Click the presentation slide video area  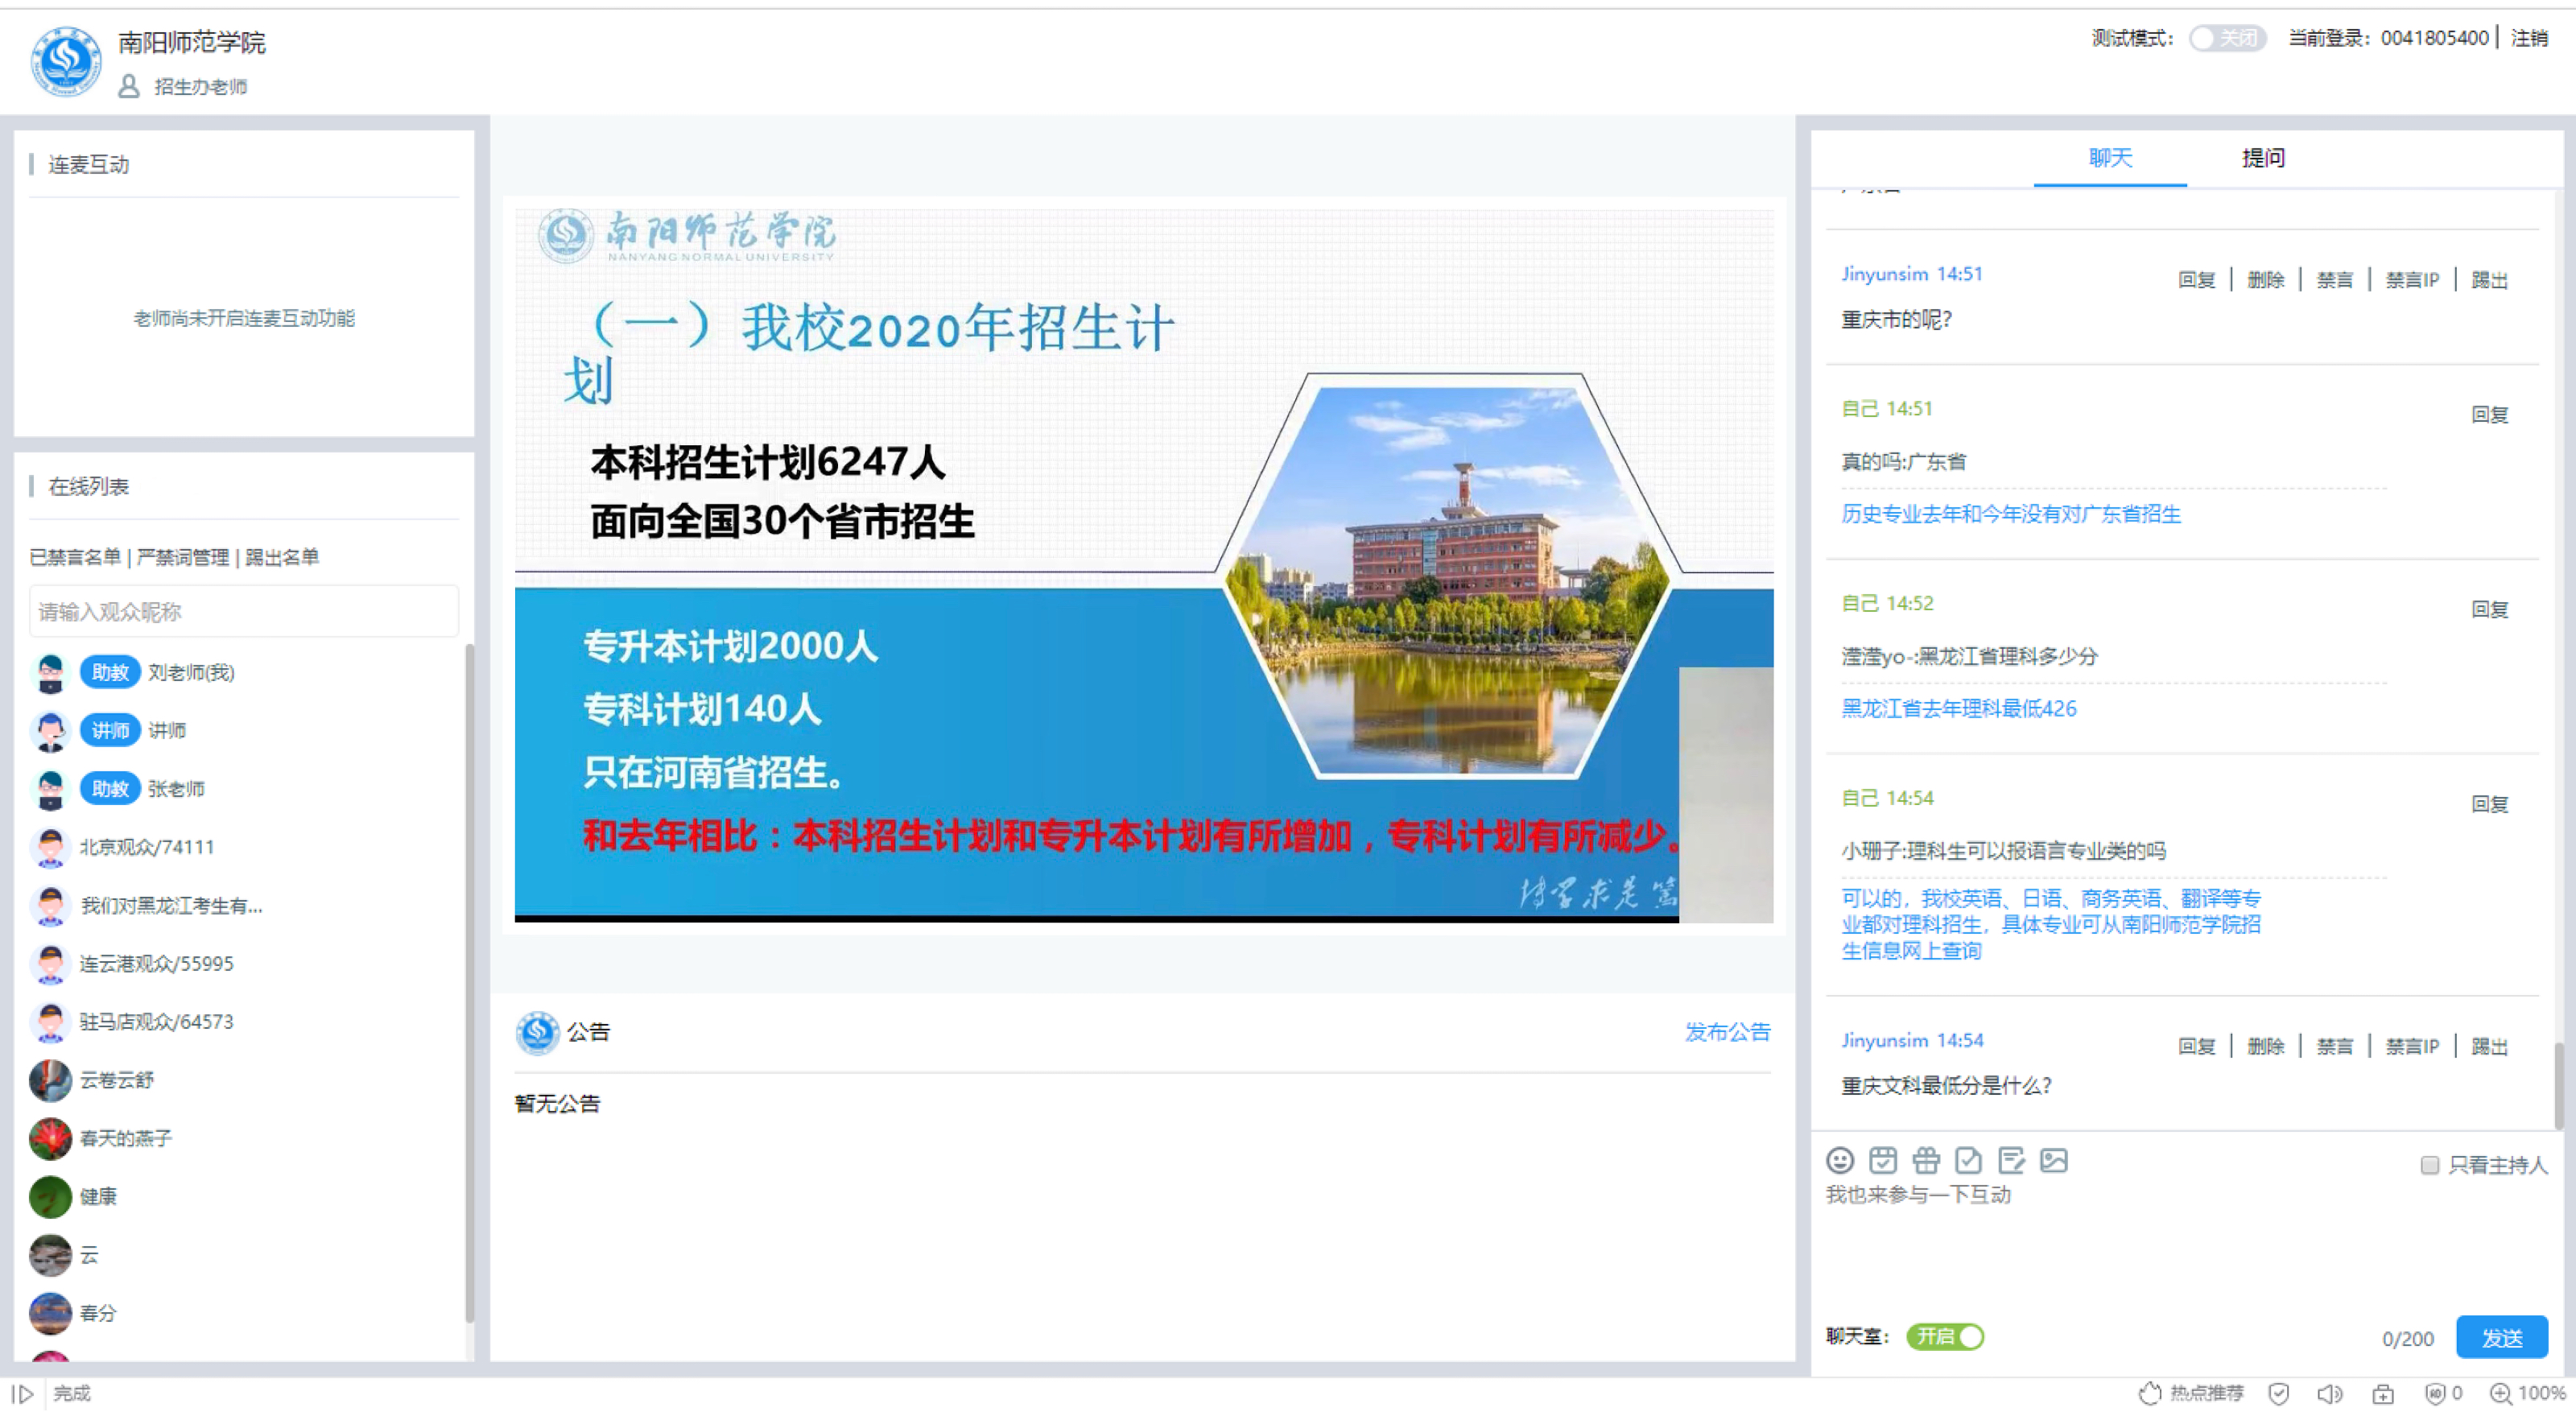pos(1143,565)
